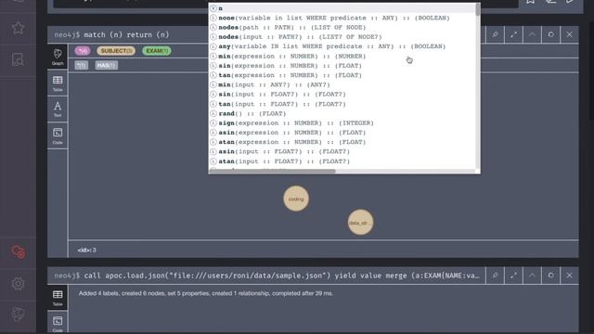
Task: Open the About Neo4j sidebar icon
Action: click(18, 314)
